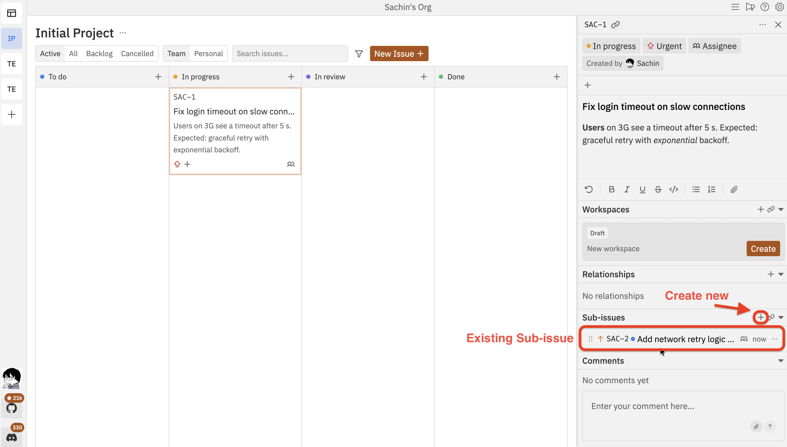Select the Personal view tab
Image resolution: width=787 pixels, height=447 pixels.
click(209, 53)
